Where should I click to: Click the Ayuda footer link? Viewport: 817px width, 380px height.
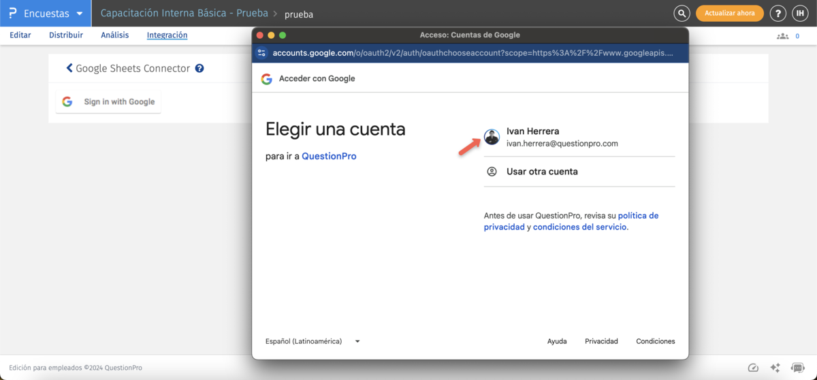[x=557, y=341]
